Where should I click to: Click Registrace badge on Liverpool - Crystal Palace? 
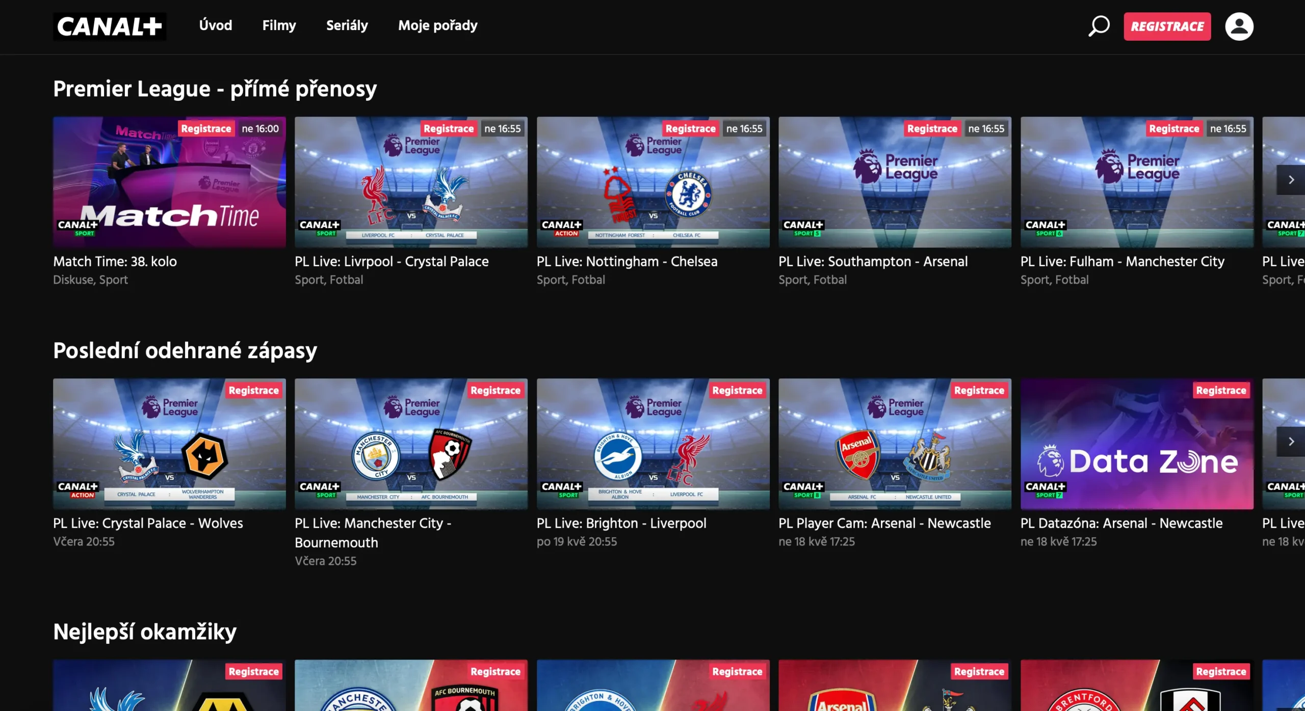(448, 129)
